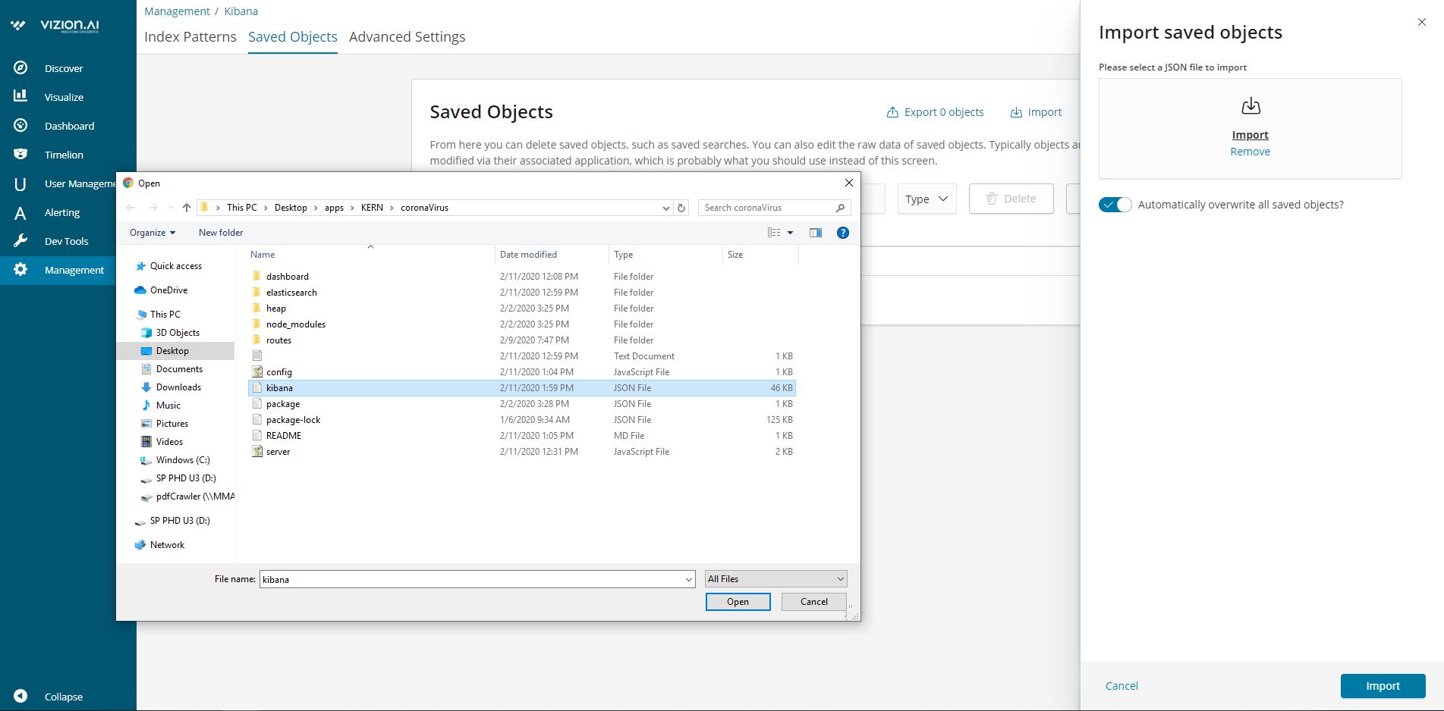Click Open to confirm kibana file

738,602
